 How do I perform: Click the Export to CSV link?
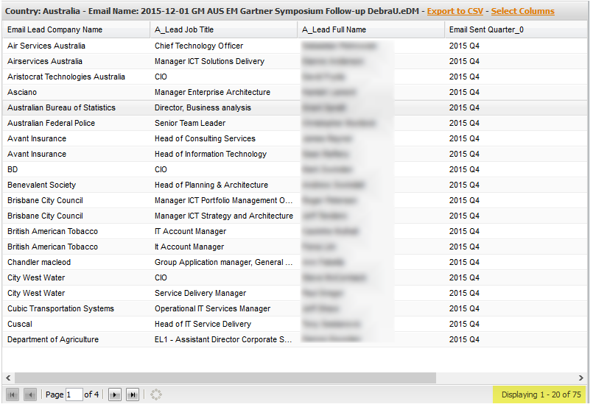coord(455,11)
